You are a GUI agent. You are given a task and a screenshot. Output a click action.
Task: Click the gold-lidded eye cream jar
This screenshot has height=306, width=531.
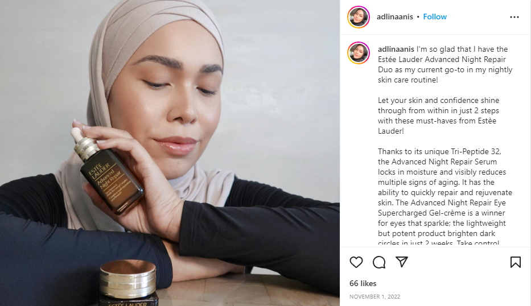(128, 283)
